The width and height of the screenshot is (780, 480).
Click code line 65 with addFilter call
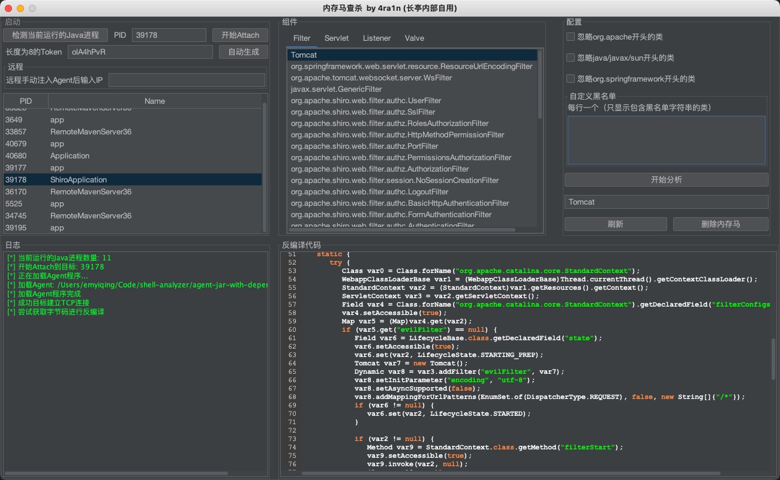click(459, 371)
